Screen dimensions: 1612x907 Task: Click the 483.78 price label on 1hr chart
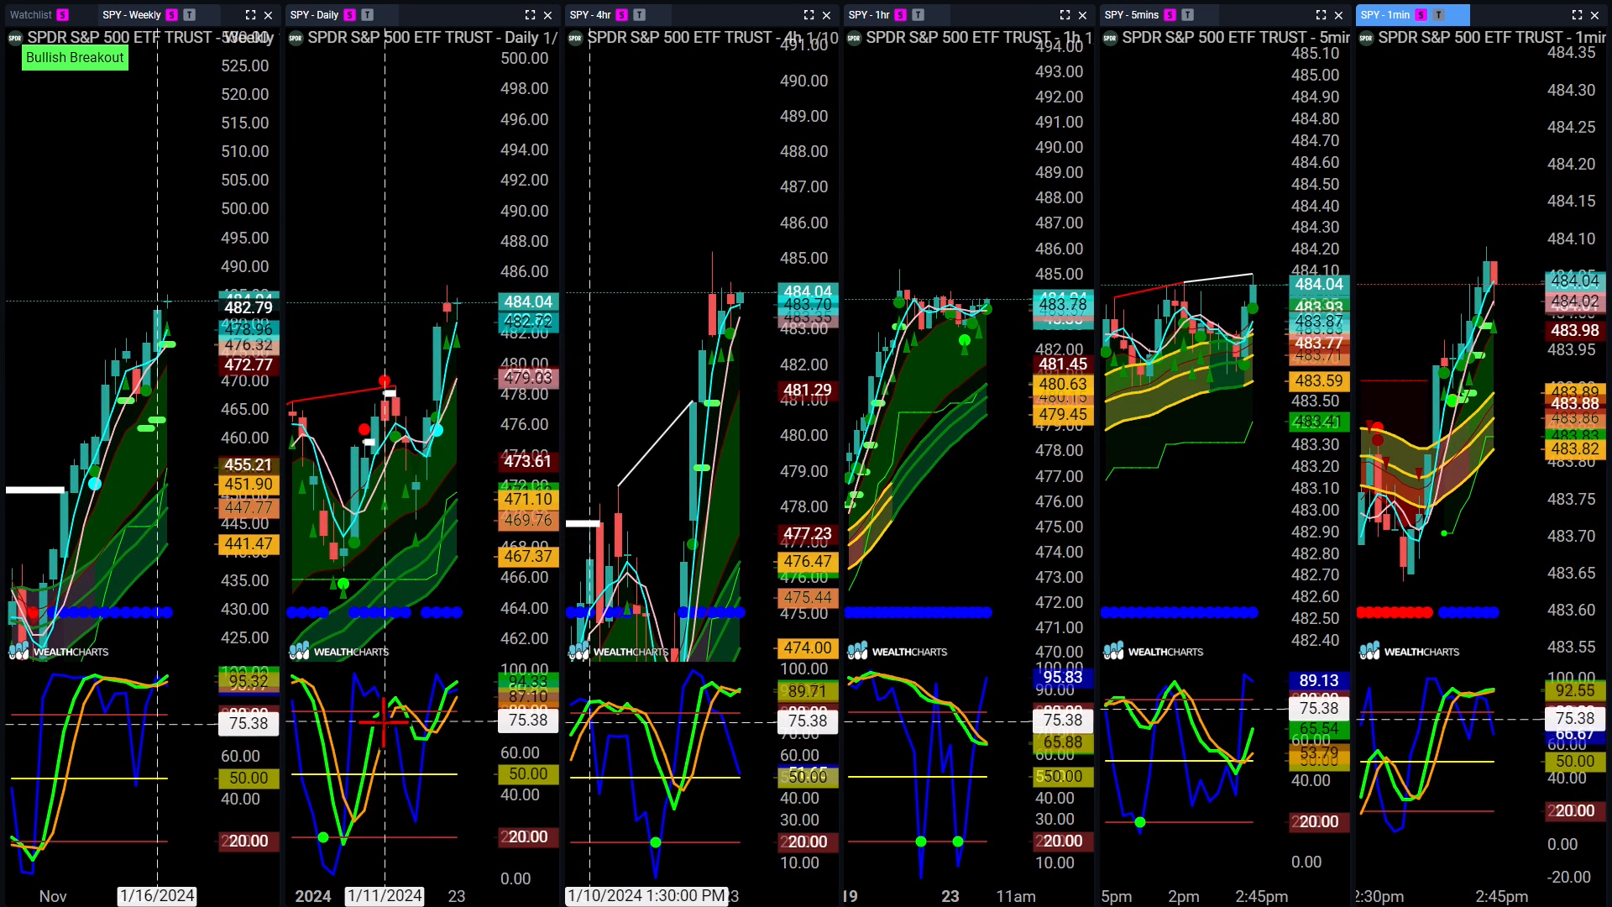point(1063,304)
